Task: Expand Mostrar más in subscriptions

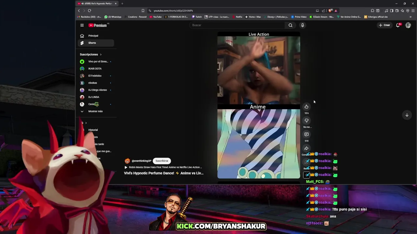Action: pyautogui.click(x=96, y=111)
